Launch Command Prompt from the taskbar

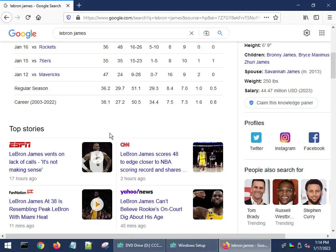point(24,245)
